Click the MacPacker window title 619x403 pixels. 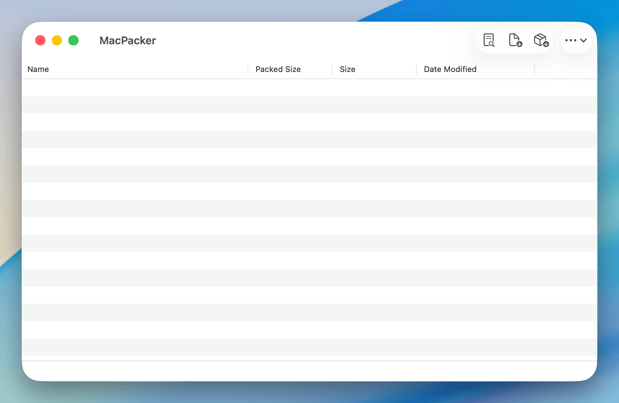click(128, 40)
